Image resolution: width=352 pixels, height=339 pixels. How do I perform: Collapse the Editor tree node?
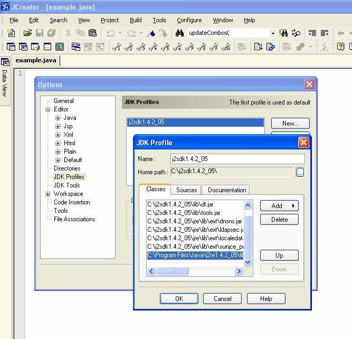pyautogui.click(x=47, y=110)
